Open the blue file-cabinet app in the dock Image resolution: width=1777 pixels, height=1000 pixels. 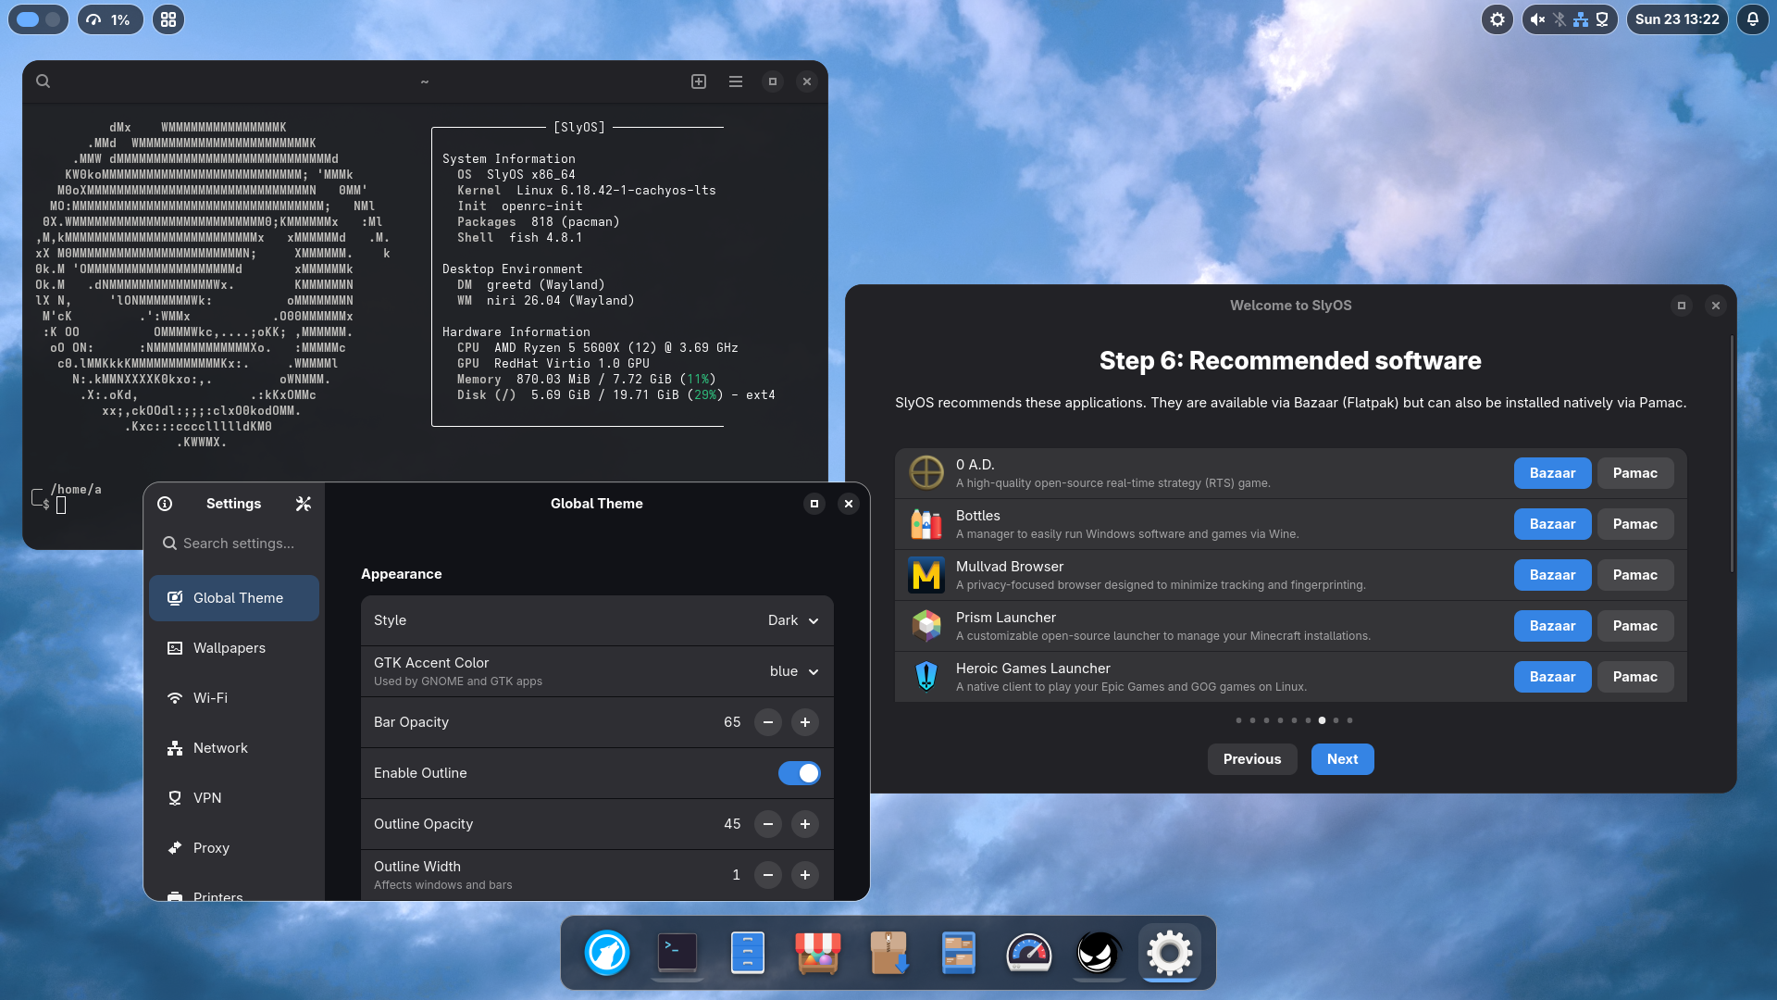pyautogui.click(x=748, y=953)
